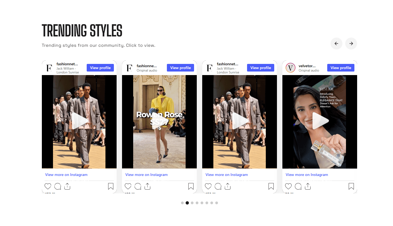This screenshot has height=226, width=393.
Task: Select the active second pagination dot
Action: tap(187, 203)
